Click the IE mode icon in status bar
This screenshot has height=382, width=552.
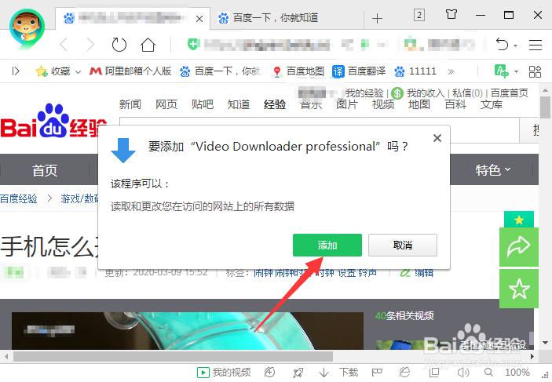pos(404,372)
